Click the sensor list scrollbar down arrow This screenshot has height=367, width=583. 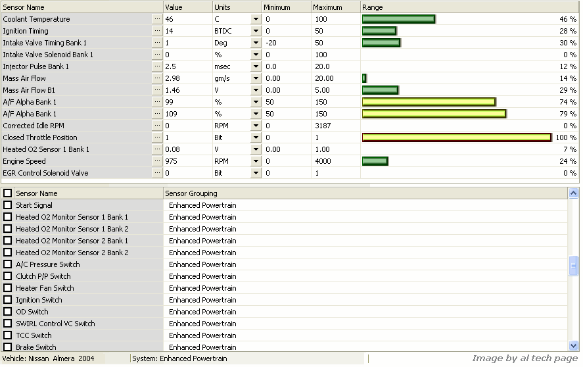[574, 346]
